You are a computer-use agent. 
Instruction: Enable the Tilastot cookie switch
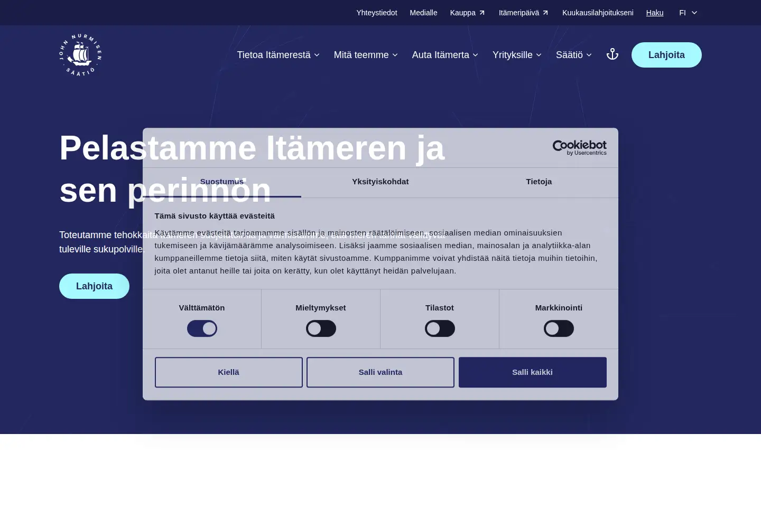click(440, 328)
